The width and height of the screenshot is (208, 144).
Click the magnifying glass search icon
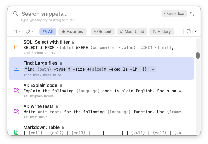(16, 14)
